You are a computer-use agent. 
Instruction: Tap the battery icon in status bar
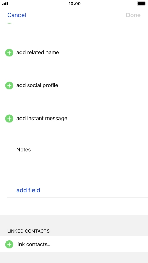point(142,3)
